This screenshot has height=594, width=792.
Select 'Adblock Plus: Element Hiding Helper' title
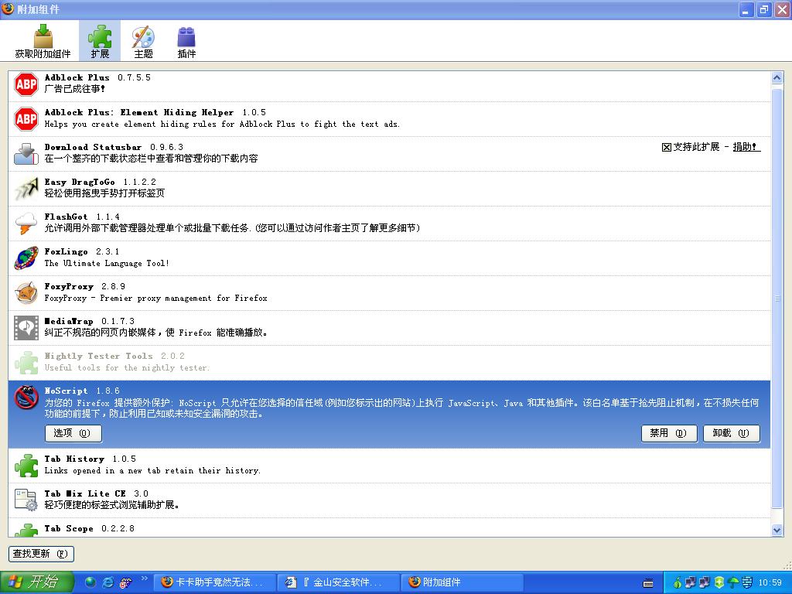click(x=139, y=112)
